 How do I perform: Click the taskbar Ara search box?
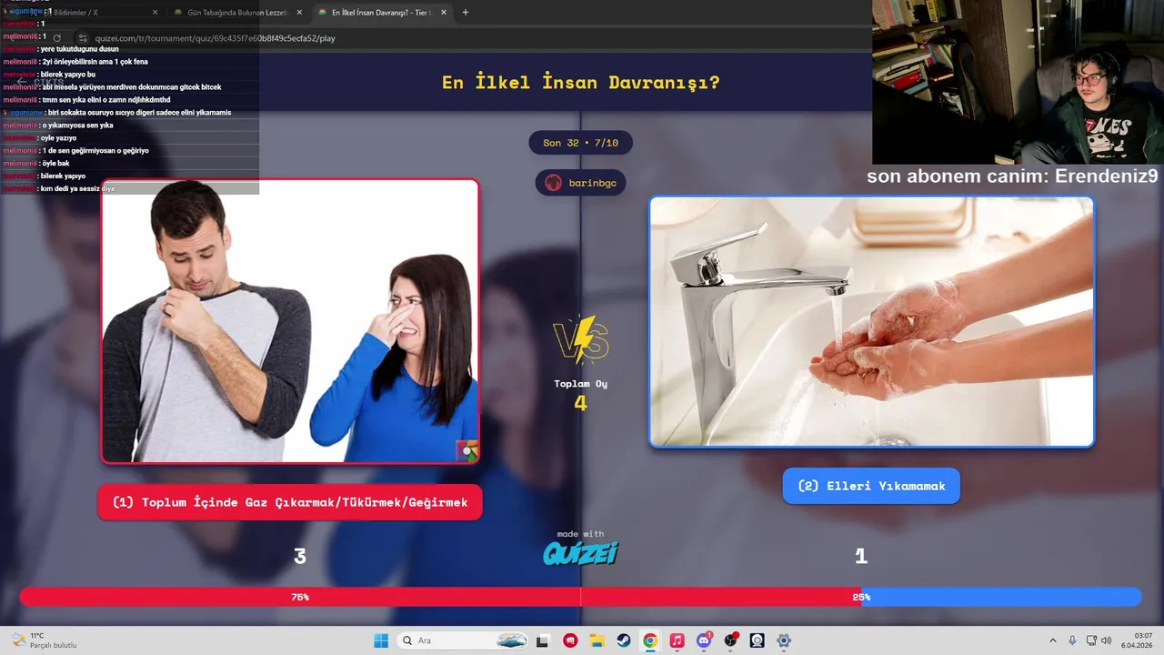pyautogui.click(x=463, y=640)
